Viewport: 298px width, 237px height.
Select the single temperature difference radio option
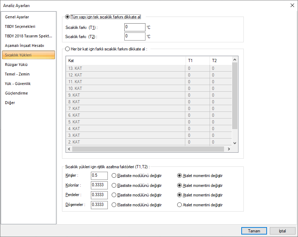coord(68,17)
